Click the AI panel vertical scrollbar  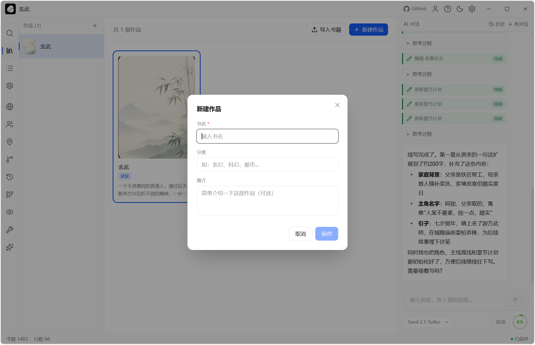[532, 234]
